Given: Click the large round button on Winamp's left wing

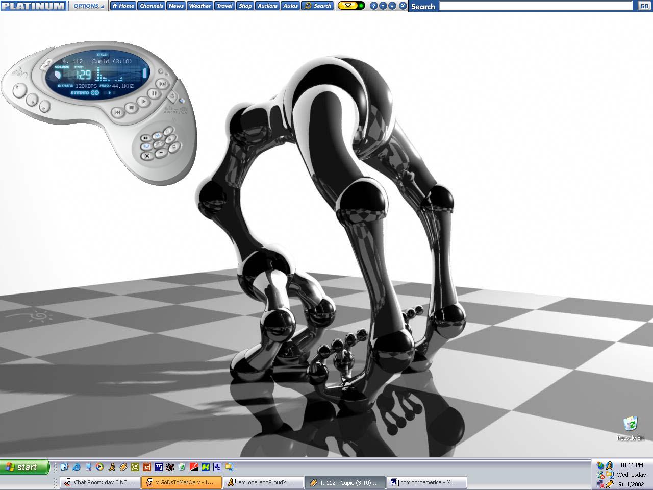Looking at the screenshot, I should point(19,90).
